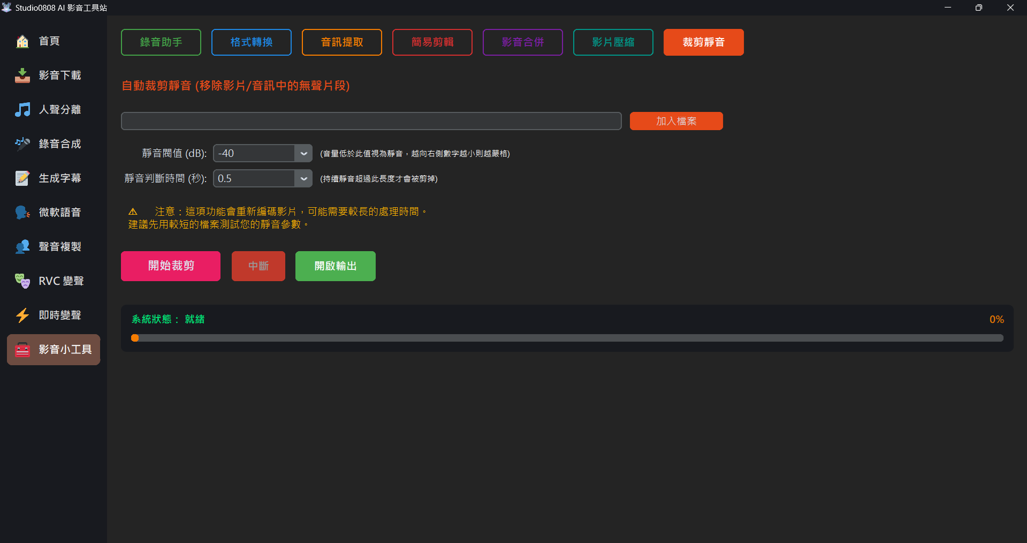Expand the 靜音閥值 dropdown arrow
1027x543 pixels.
pos(303,154)
